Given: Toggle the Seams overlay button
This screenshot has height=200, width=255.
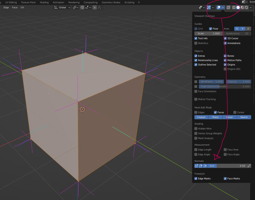Looking at the screenshot, I should (x=244, y=117).
